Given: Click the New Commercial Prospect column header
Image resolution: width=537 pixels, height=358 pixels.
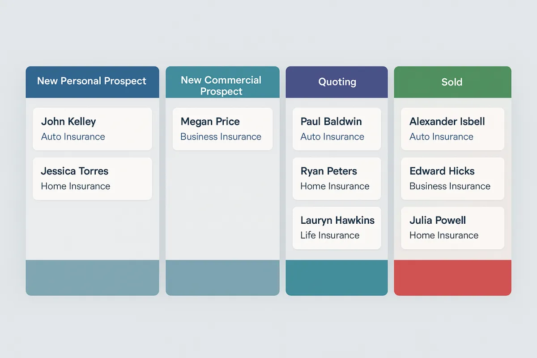Looking at the screenshot, I should tap(222, 82).
